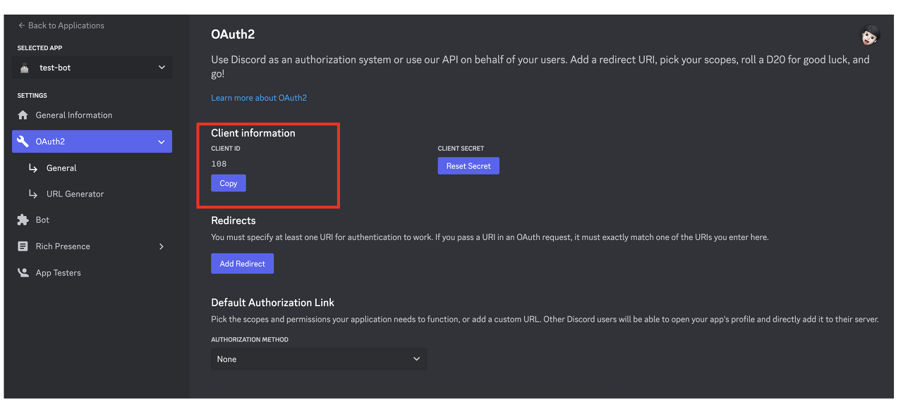Open the General sub-page under OAuth2
Screen dimensions: 903x414
click(x=61, y=168)
